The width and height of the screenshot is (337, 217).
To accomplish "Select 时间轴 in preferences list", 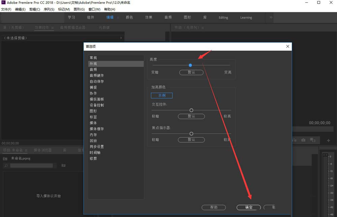I will [116, 153].
